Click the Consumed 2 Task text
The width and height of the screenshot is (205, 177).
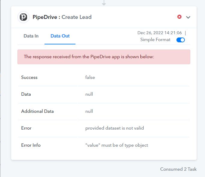pyautogui.click(x=178, y=169)
